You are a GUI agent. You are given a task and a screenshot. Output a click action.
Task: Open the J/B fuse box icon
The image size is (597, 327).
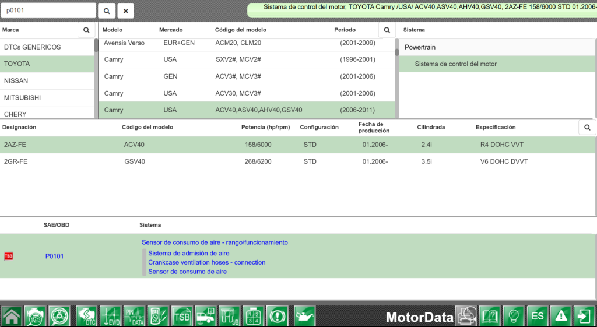229,316
